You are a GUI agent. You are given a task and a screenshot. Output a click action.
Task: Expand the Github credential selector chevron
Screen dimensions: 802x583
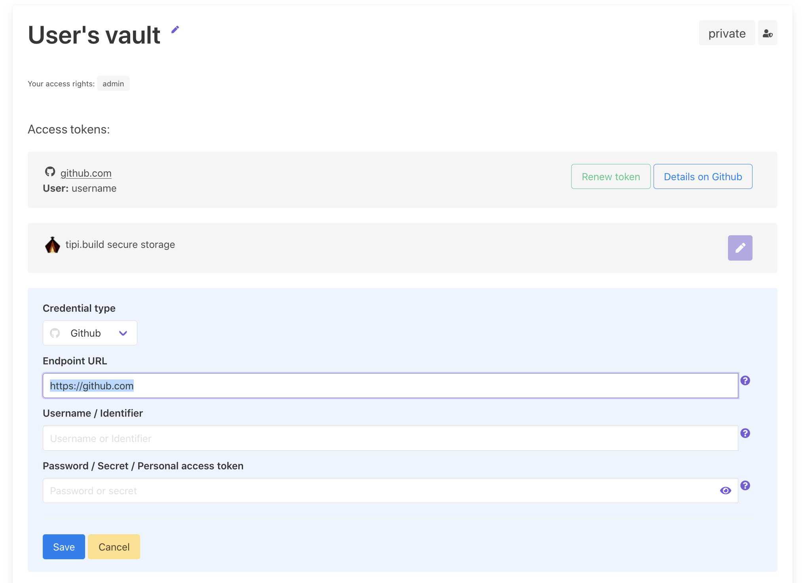coord(123,333)
